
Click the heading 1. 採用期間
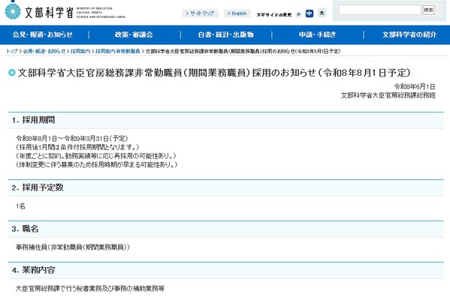coord(33,120)
